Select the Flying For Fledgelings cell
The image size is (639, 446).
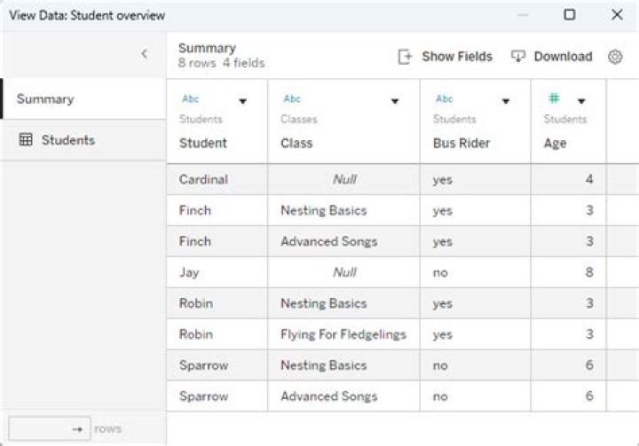(343, 334)
